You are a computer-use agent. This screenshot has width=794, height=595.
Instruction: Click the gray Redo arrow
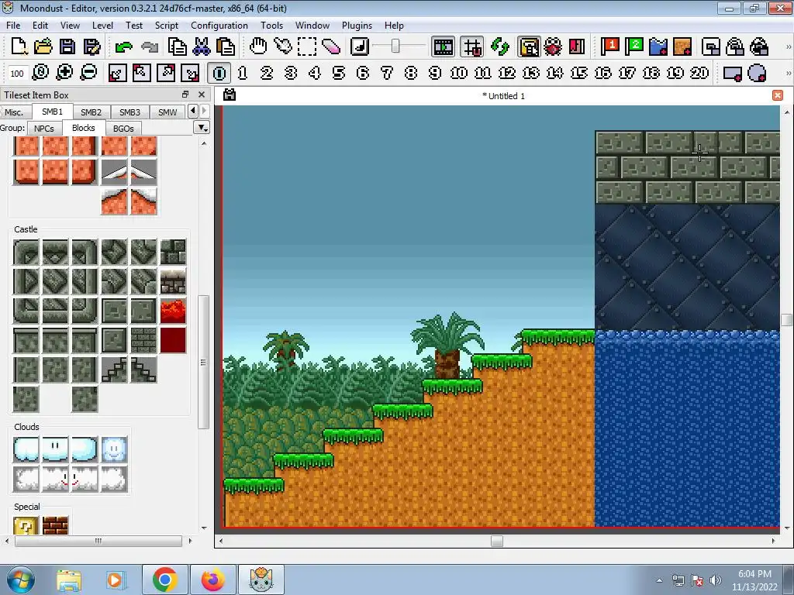coord(149,47)
